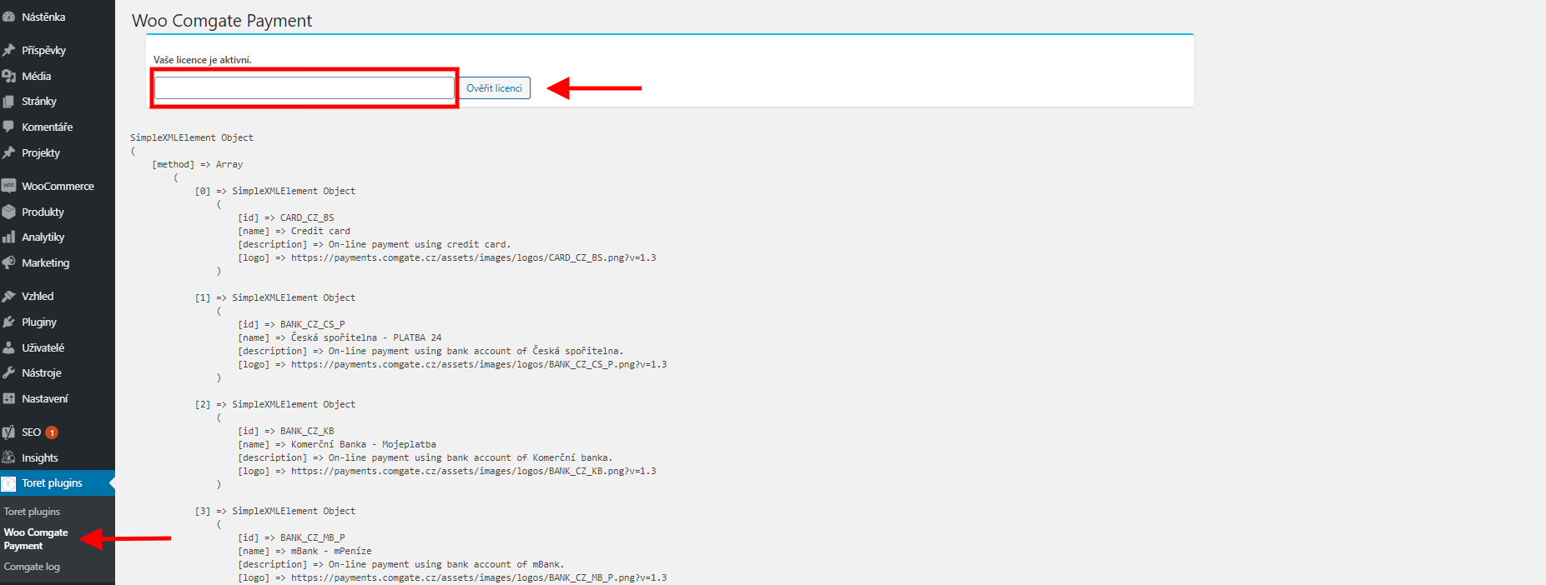Click the Komentáře speech bubble icon

pos(8,127)
